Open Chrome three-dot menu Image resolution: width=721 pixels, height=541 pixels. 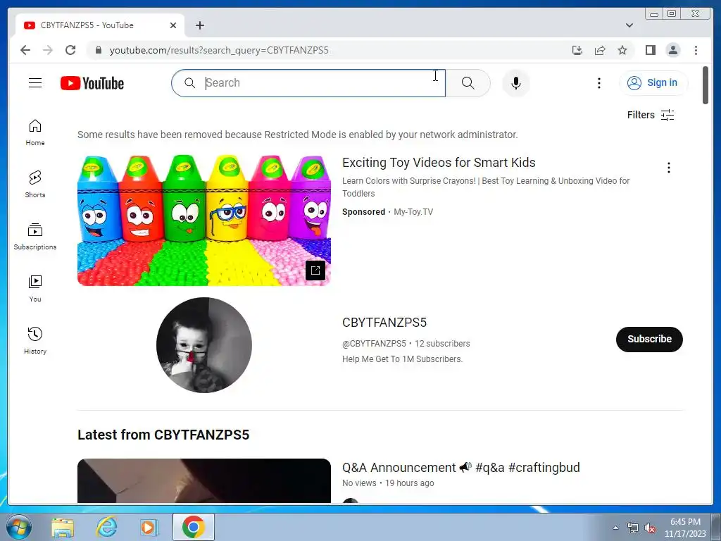696,50
